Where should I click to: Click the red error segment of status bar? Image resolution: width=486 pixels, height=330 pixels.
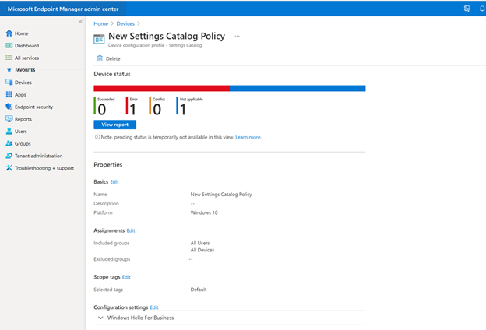tap(162, 88)
